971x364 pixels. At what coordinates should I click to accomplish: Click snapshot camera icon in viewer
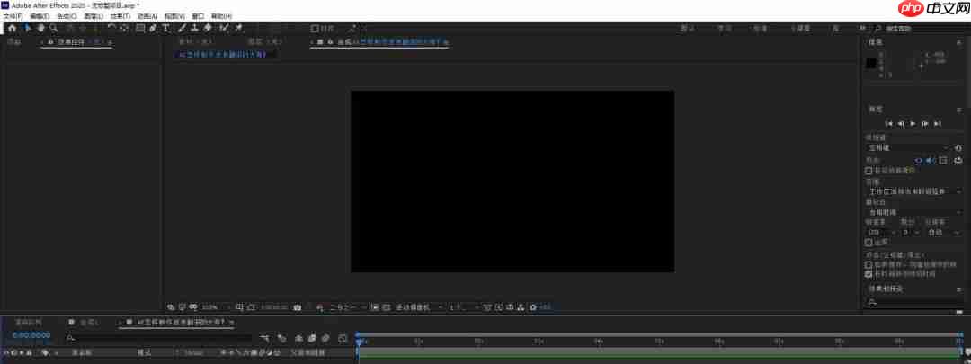point(298,307)
